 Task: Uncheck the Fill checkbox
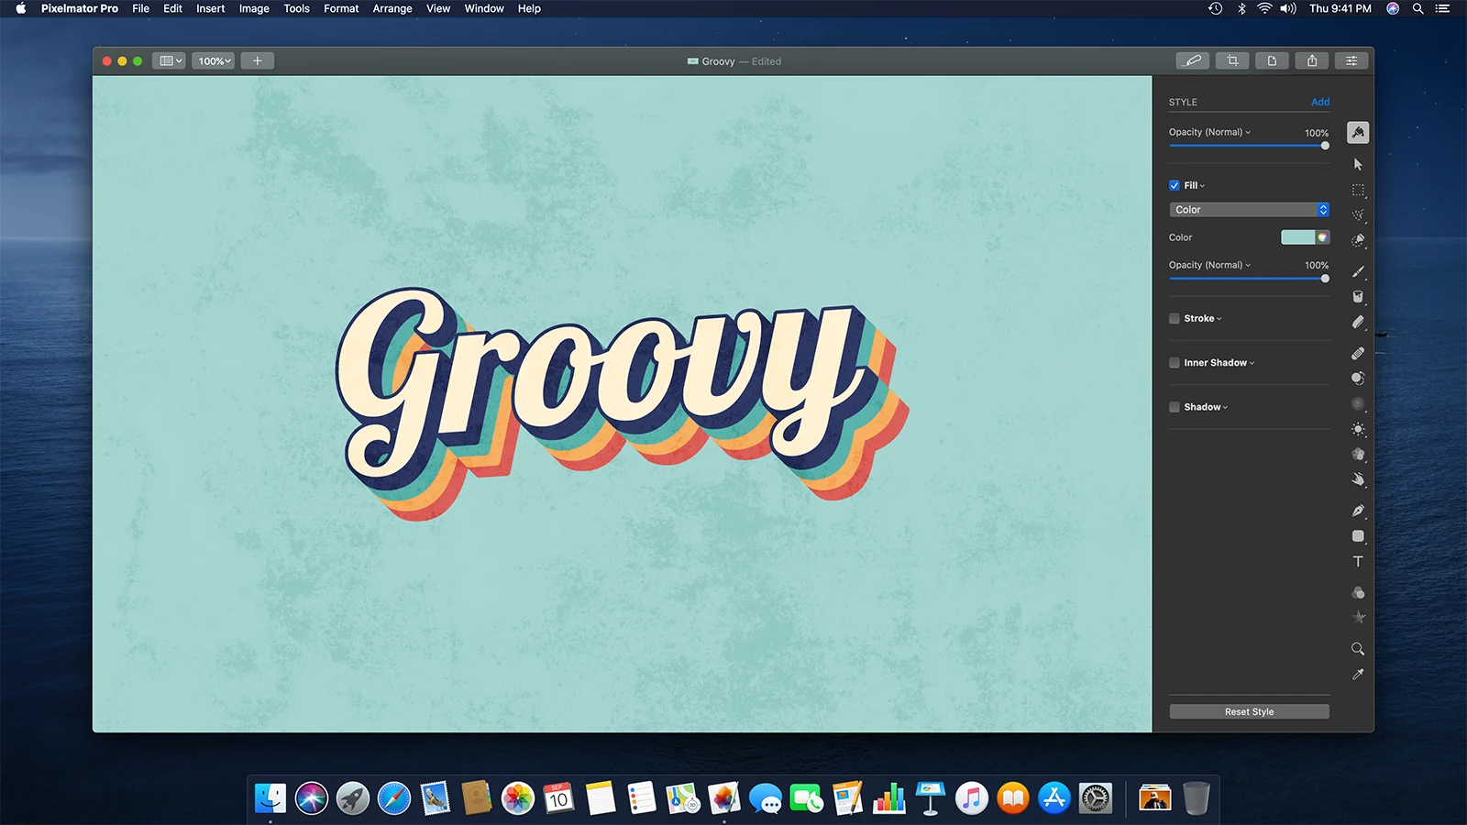pyautogui.click(x=1175, y=185)
